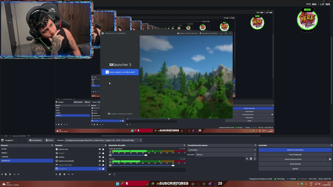Enable Modo Estudio
The width and height of the screenshot is (333, 187).
(x=295, y=164)
